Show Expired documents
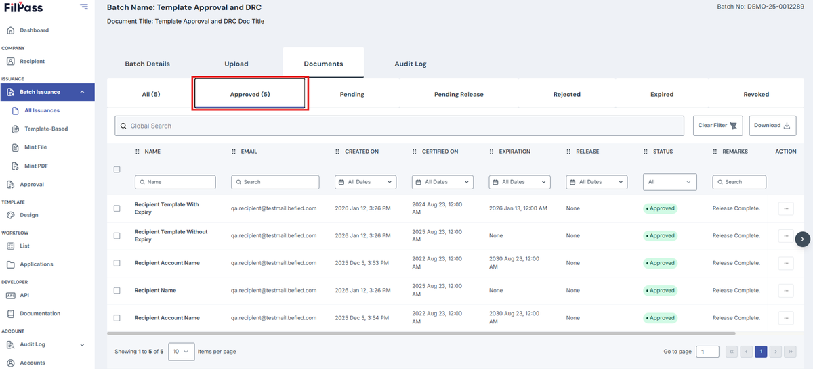Image resolution: width=813 pixels, height=372 pixels. tap(662, 94)
